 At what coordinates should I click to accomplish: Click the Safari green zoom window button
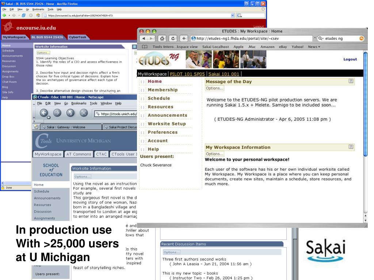pyautogui.click(x=154, y=31)
